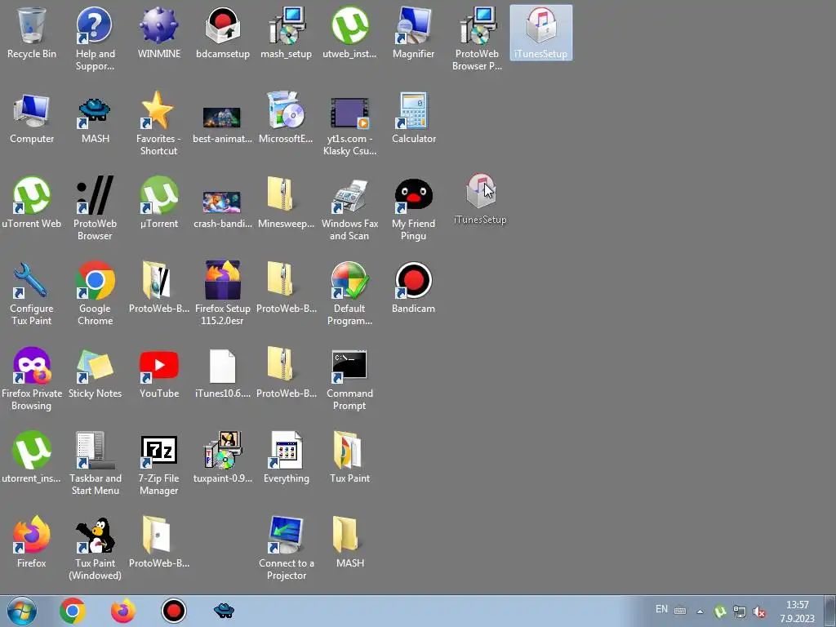Select the Firefox Setup 115.2.0esr installer
Viewport: 836px width, 627px height.
point(222,293)
